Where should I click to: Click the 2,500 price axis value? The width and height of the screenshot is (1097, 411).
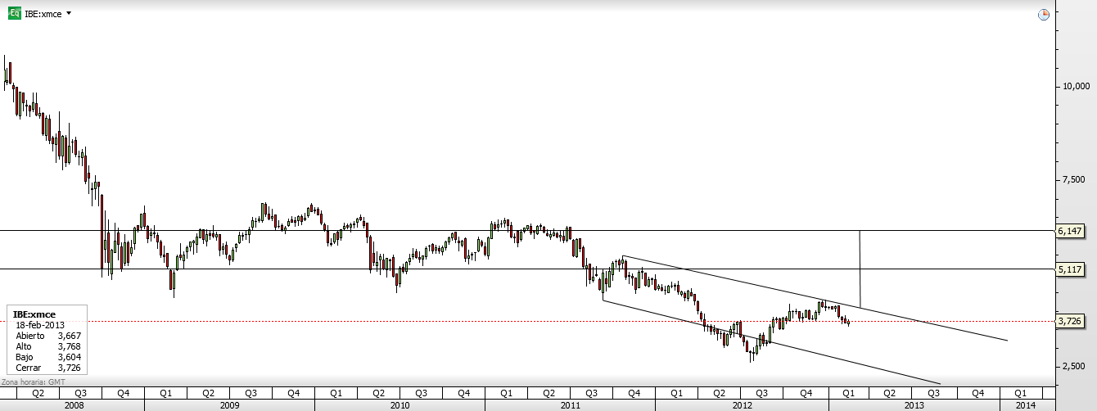coord(1075,367)
